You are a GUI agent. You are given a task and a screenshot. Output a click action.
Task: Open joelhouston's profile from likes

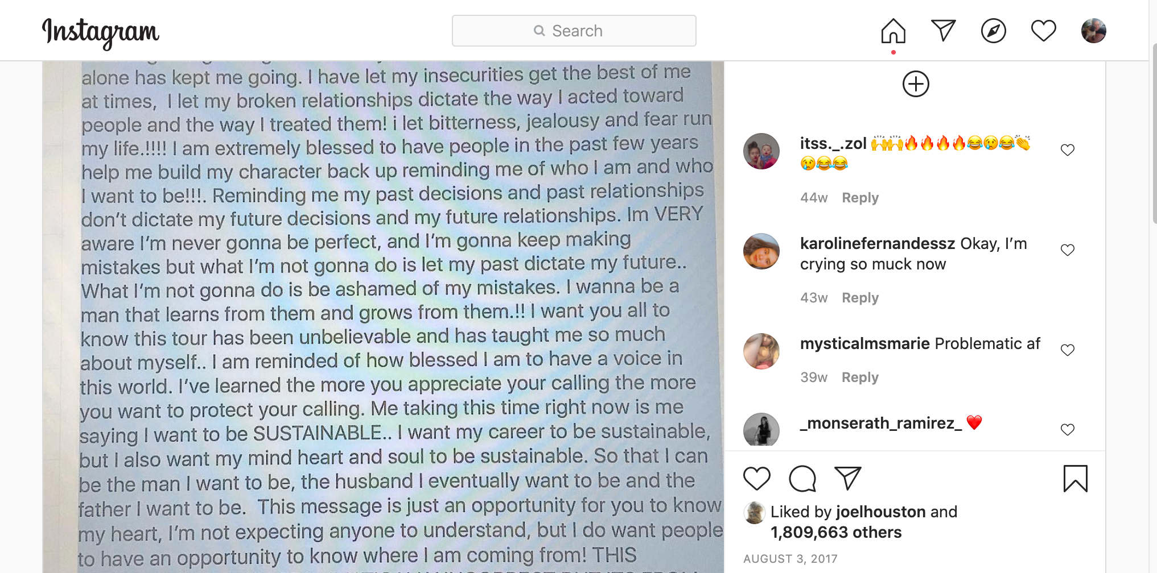click(x=880, y=512)
